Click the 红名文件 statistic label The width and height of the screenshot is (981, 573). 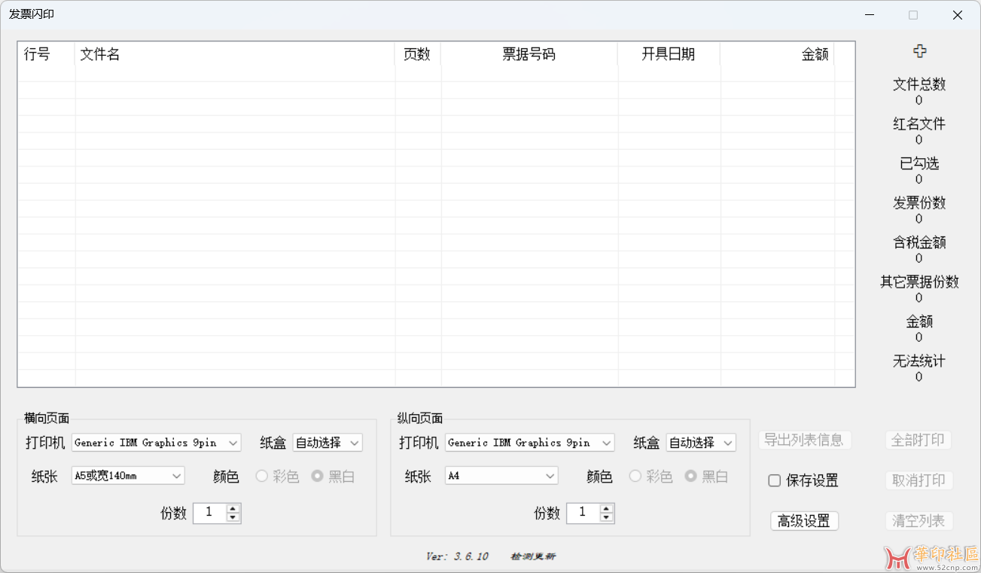coord(919,124)
